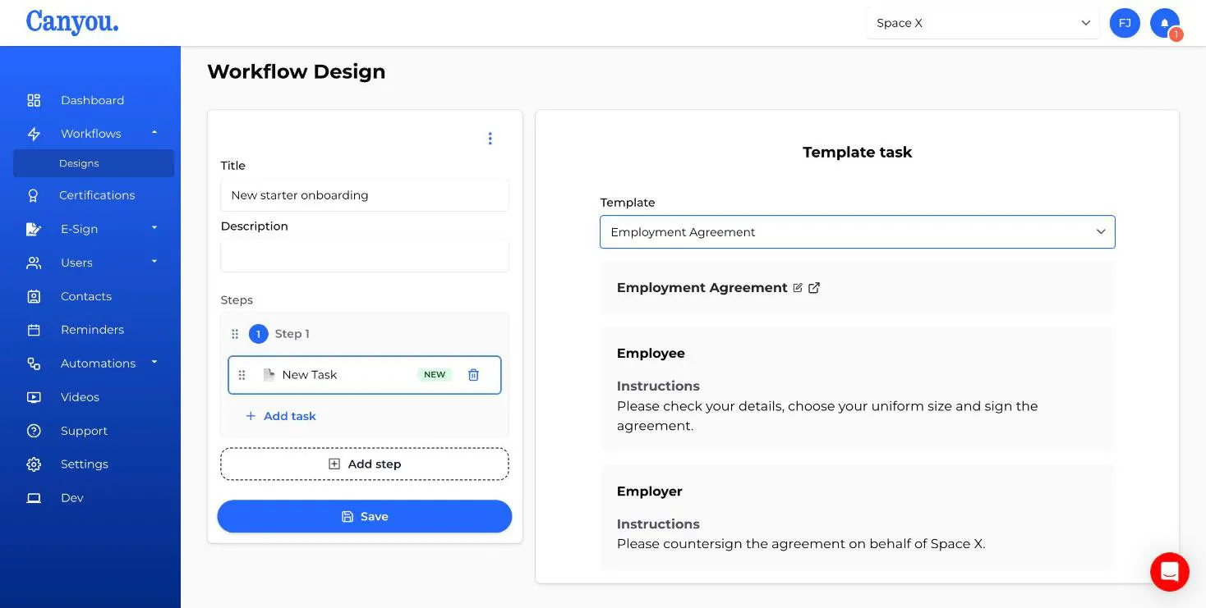Go to Designs in the sidebar
The image size is (1206, 608).
point(94,163)
